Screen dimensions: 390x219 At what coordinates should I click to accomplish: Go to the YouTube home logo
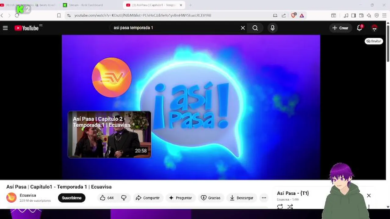[x=27, y=28]
